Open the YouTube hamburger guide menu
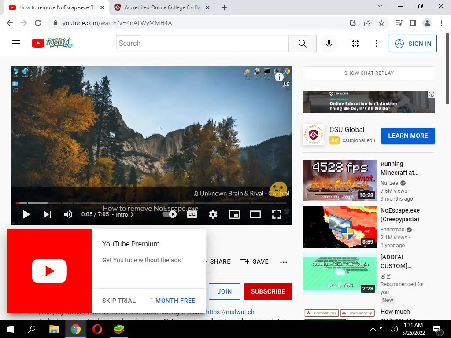451x338 pixels. coord(16,44)
